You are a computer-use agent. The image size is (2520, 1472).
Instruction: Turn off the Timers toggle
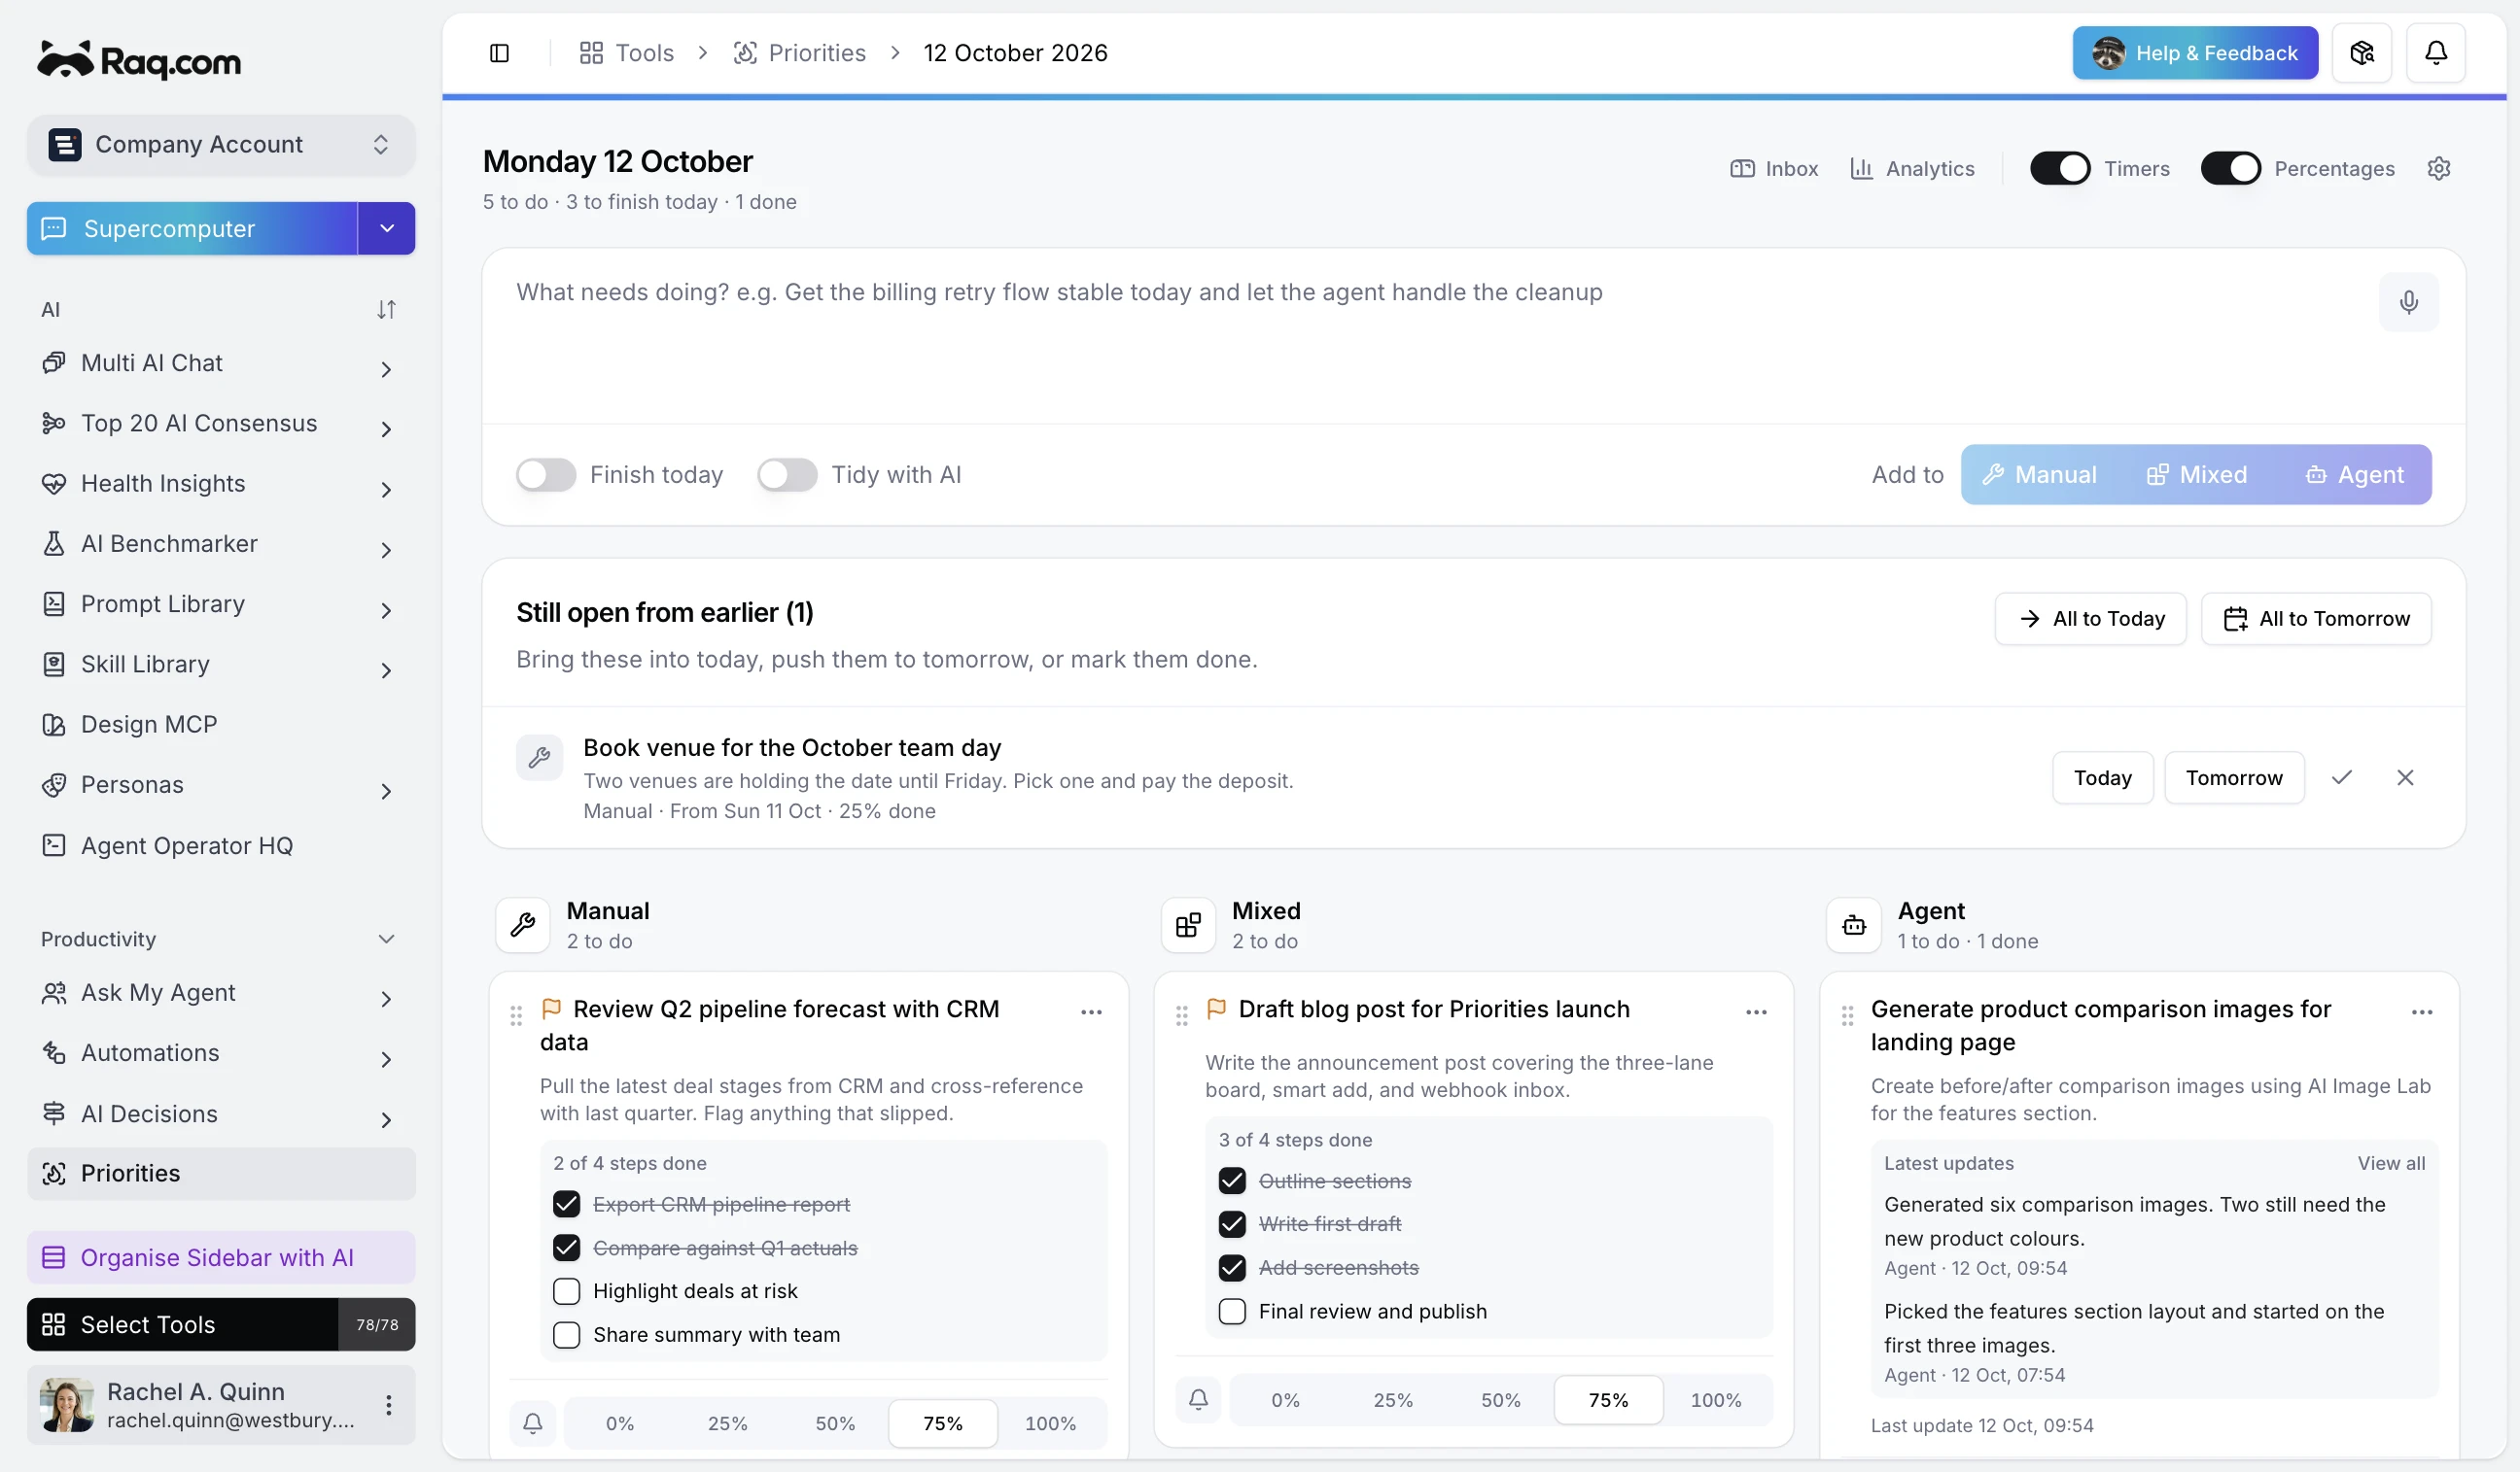2059,168
